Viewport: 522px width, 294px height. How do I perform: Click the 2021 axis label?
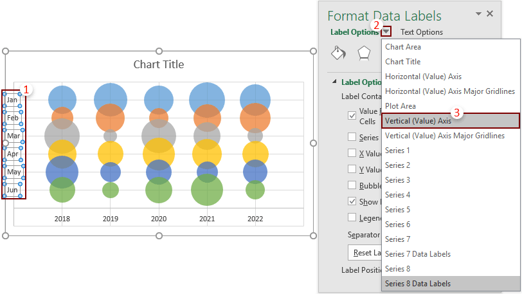(x=207, y=219)
